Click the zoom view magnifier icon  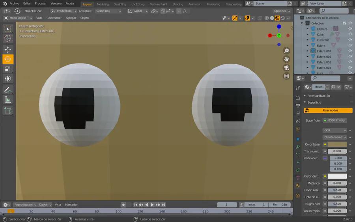pyautogui.click(x=287, y=51)
